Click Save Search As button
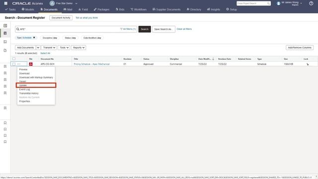The image size is (318, 179). coord(163,29)
